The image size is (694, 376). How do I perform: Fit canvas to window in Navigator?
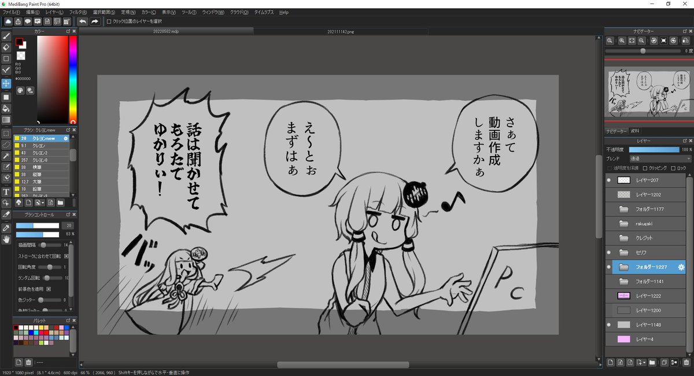click(632, 41)
